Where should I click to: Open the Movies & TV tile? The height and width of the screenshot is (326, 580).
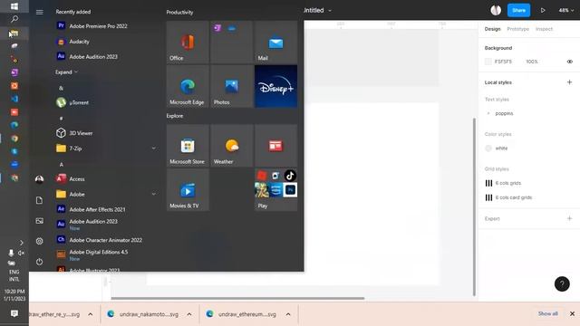[x=188, y=190]
